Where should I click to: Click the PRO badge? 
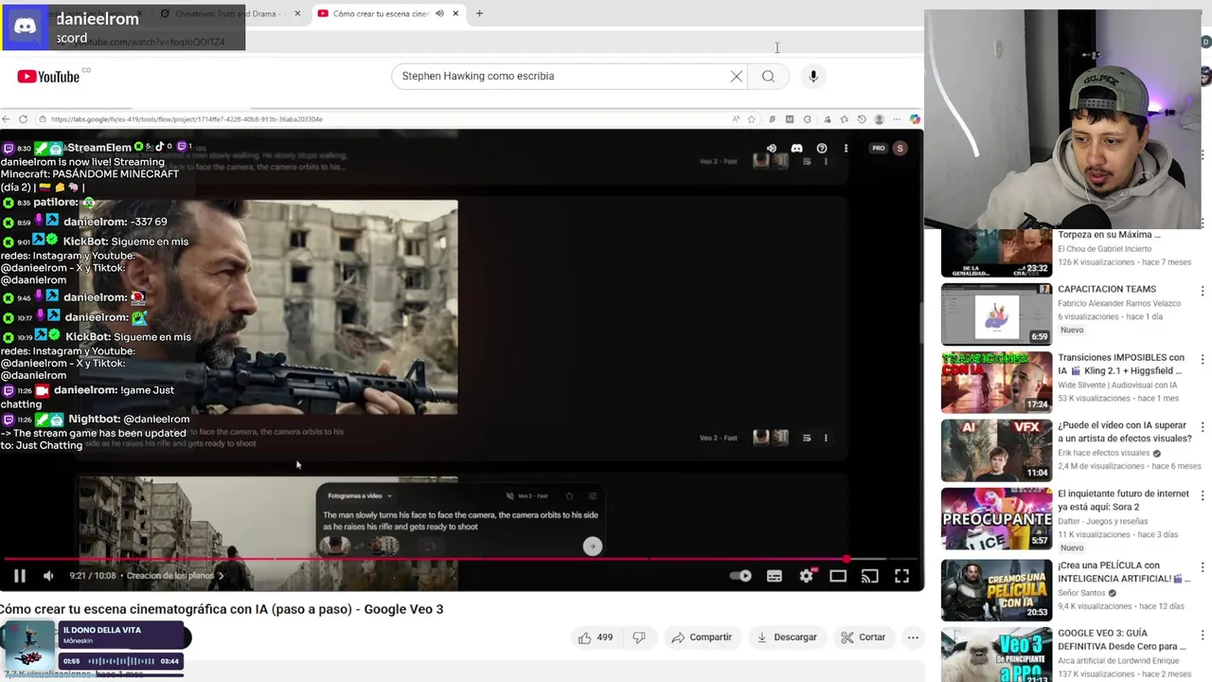[x=879, y=149]
